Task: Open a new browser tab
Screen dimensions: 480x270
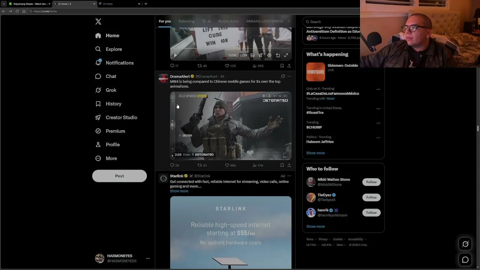Action: [x=146, y=4]
